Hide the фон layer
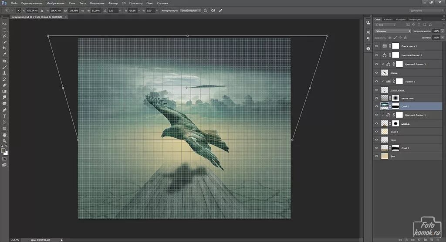The image size is (446, 242). pos(377,156)
